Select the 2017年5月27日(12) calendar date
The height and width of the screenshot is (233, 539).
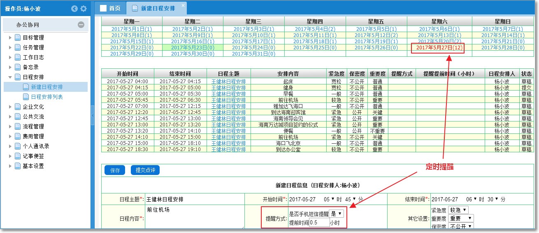(x=439, y=48)
